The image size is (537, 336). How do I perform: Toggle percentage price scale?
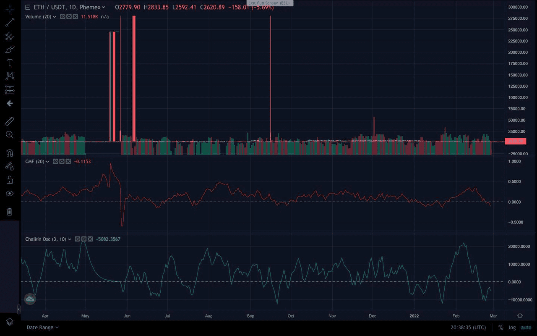(x=501, y=327)
